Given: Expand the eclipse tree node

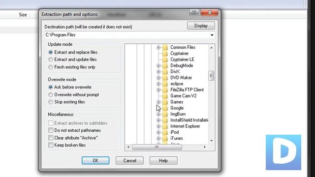Looking at the screenshot, I should click(158, 84).
